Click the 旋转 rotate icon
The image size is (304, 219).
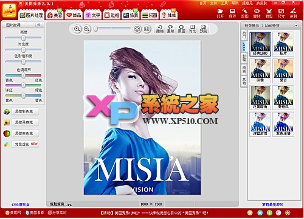pyautogui.click(x=257, y=13)
